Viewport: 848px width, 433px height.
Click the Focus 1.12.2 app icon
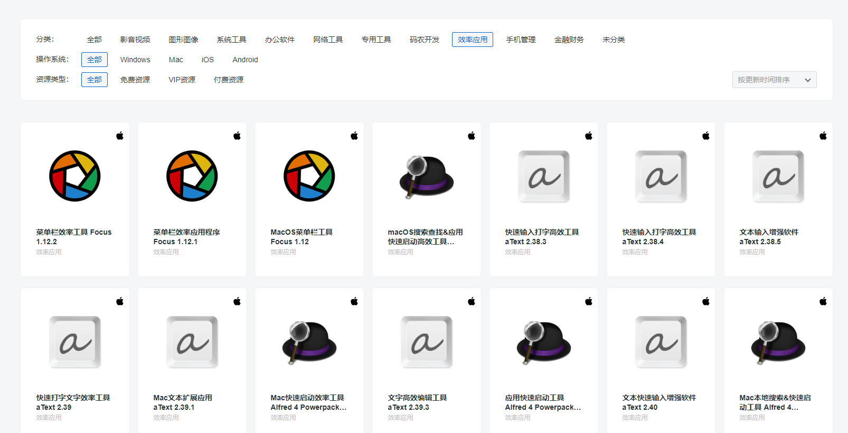point(74,176)
